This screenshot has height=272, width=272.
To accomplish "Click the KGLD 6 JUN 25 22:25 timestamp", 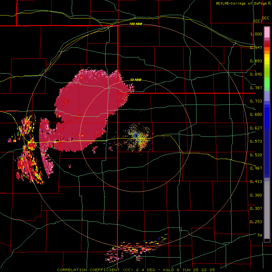I will 189,270.
